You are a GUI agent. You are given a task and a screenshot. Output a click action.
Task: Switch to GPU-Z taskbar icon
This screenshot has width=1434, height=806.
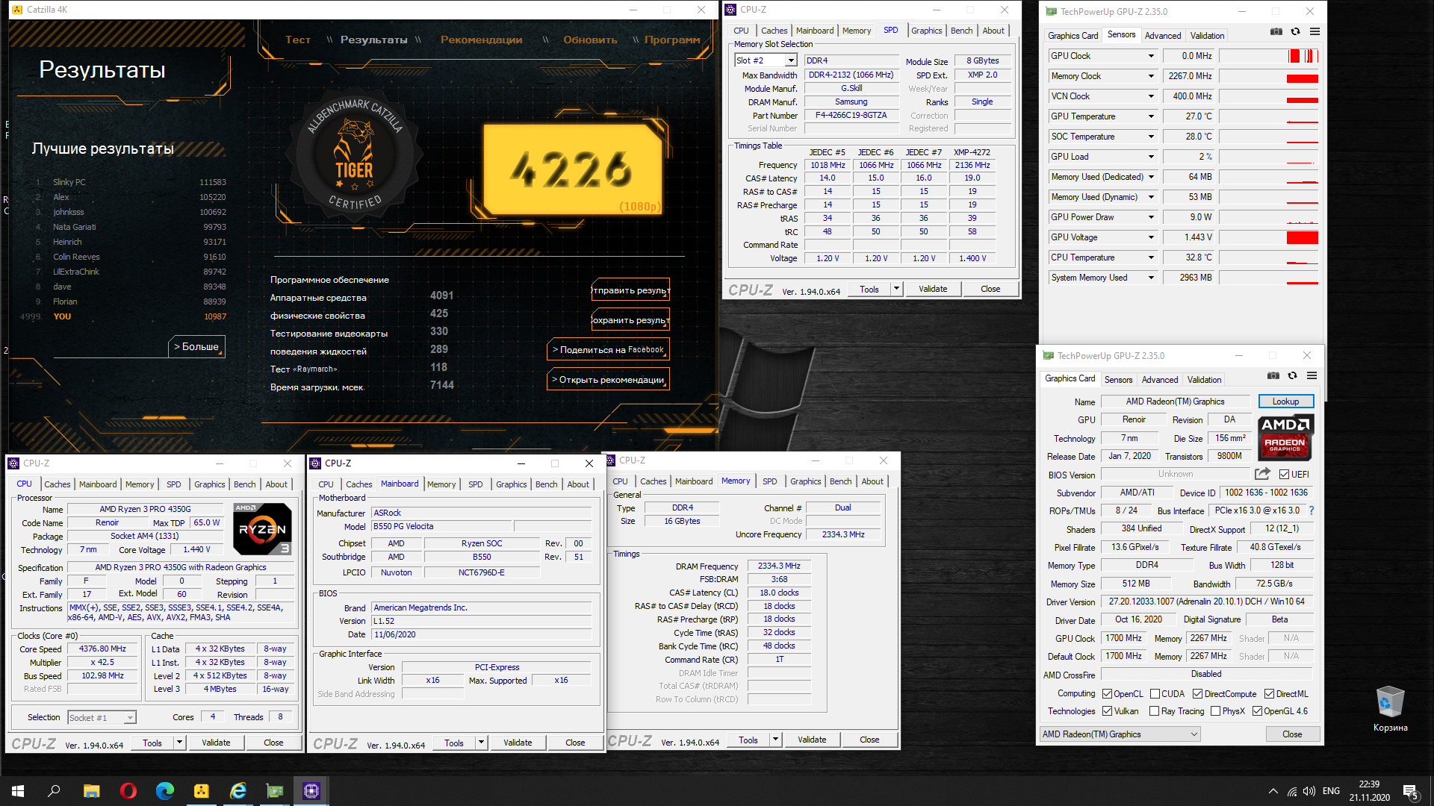[x=275, y=791]
